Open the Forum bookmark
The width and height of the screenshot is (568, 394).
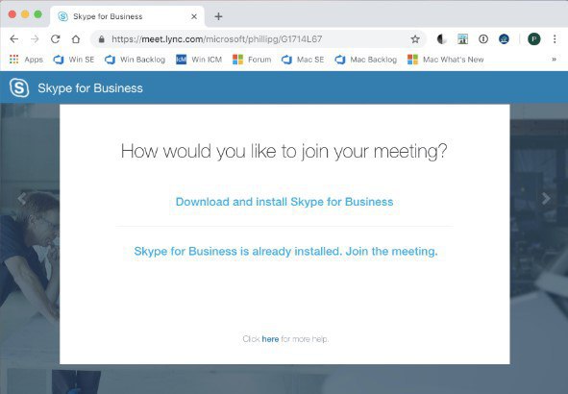pos(252,60)
